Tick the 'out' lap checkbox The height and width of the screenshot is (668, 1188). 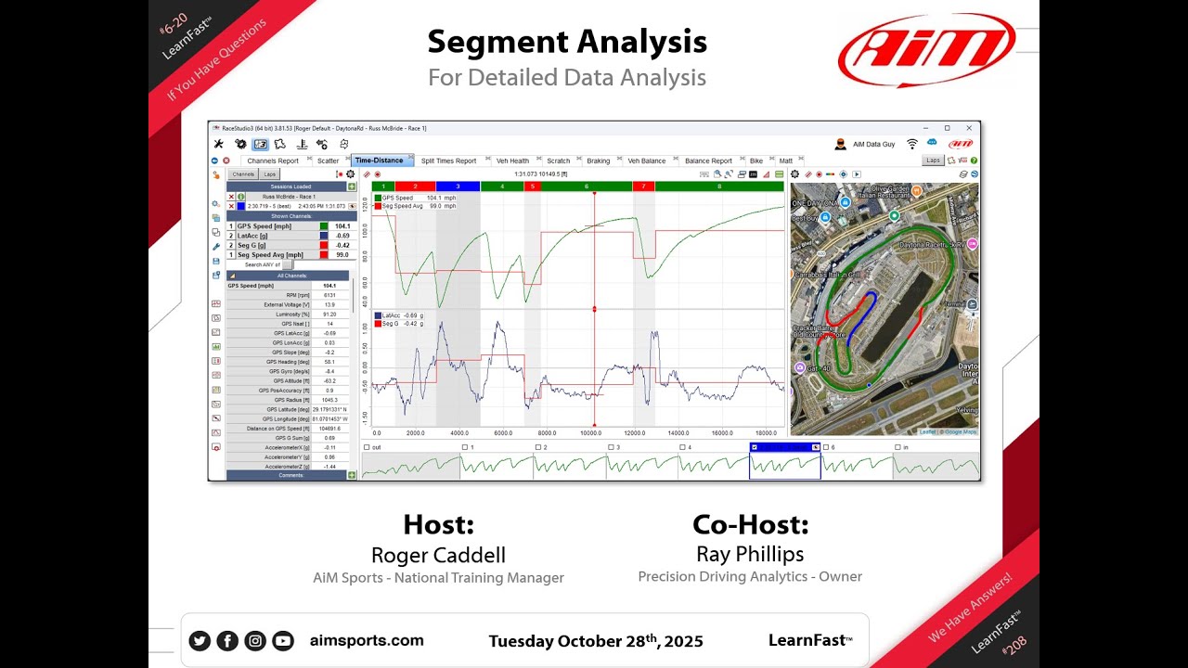pos(367,447)
